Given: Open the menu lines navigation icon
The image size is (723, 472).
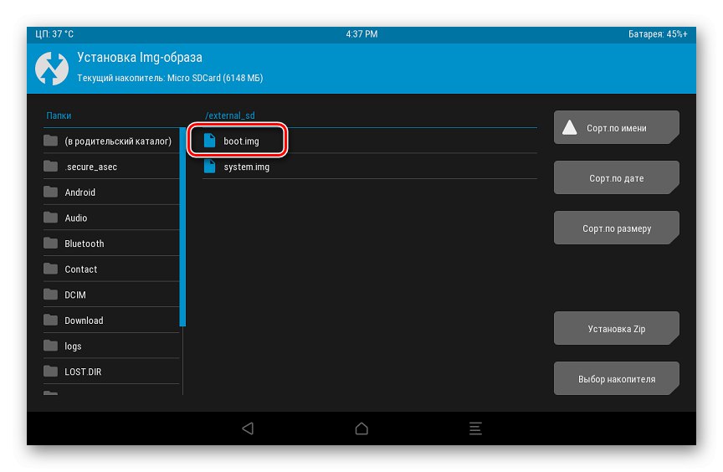Looking at the screenshot, I should 475,428.
